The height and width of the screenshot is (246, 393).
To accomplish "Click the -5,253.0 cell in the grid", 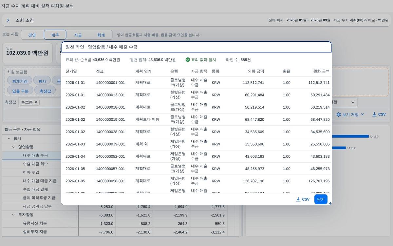I will [97, 207].
